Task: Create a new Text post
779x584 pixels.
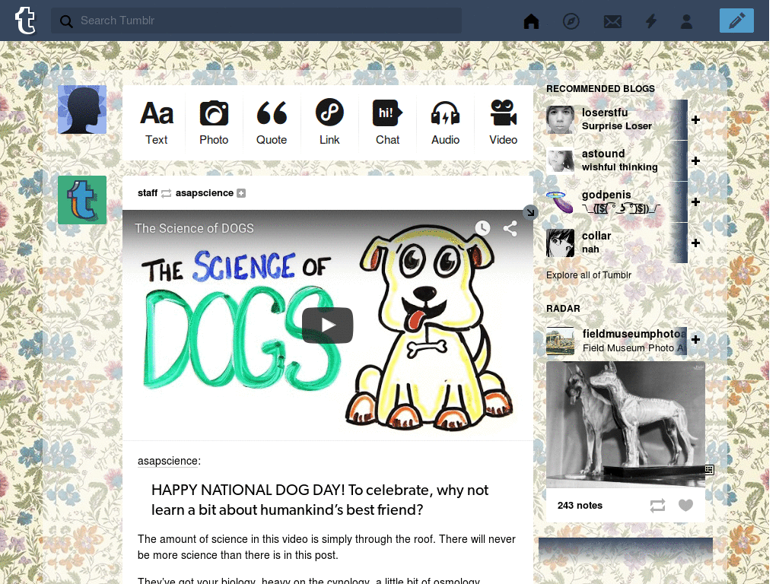Action: pos(157,122)
